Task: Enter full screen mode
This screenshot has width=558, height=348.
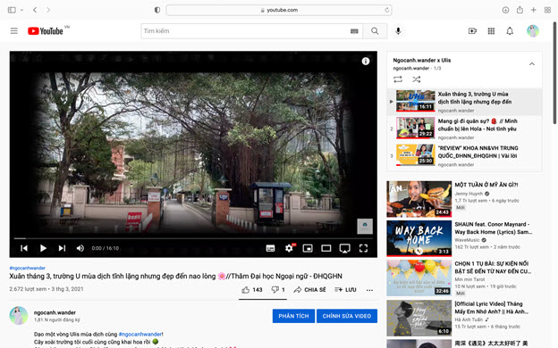Action: [363, 248]
